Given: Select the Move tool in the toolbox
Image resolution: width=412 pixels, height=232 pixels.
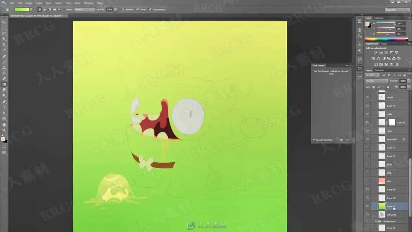Looking at the screenshot, I should click(4, 22).
